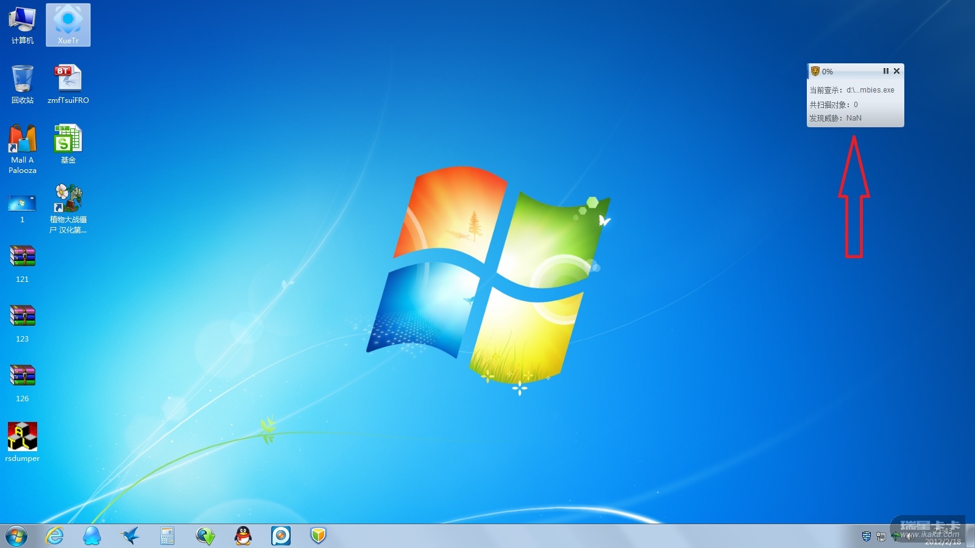Click the green umbrella tray icon
The image size is (975, 548).
point(895,536)
